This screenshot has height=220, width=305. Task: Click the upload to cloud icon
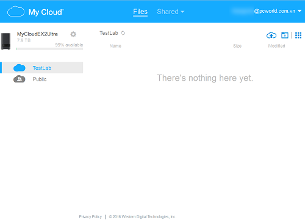click(271, 35)
